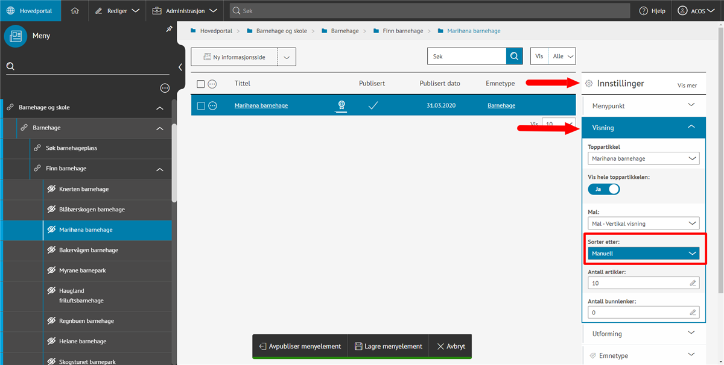Viewport: 724px width, 365px height.
Task: Open the Sorter etter dropdown
Action: (643, 254)
